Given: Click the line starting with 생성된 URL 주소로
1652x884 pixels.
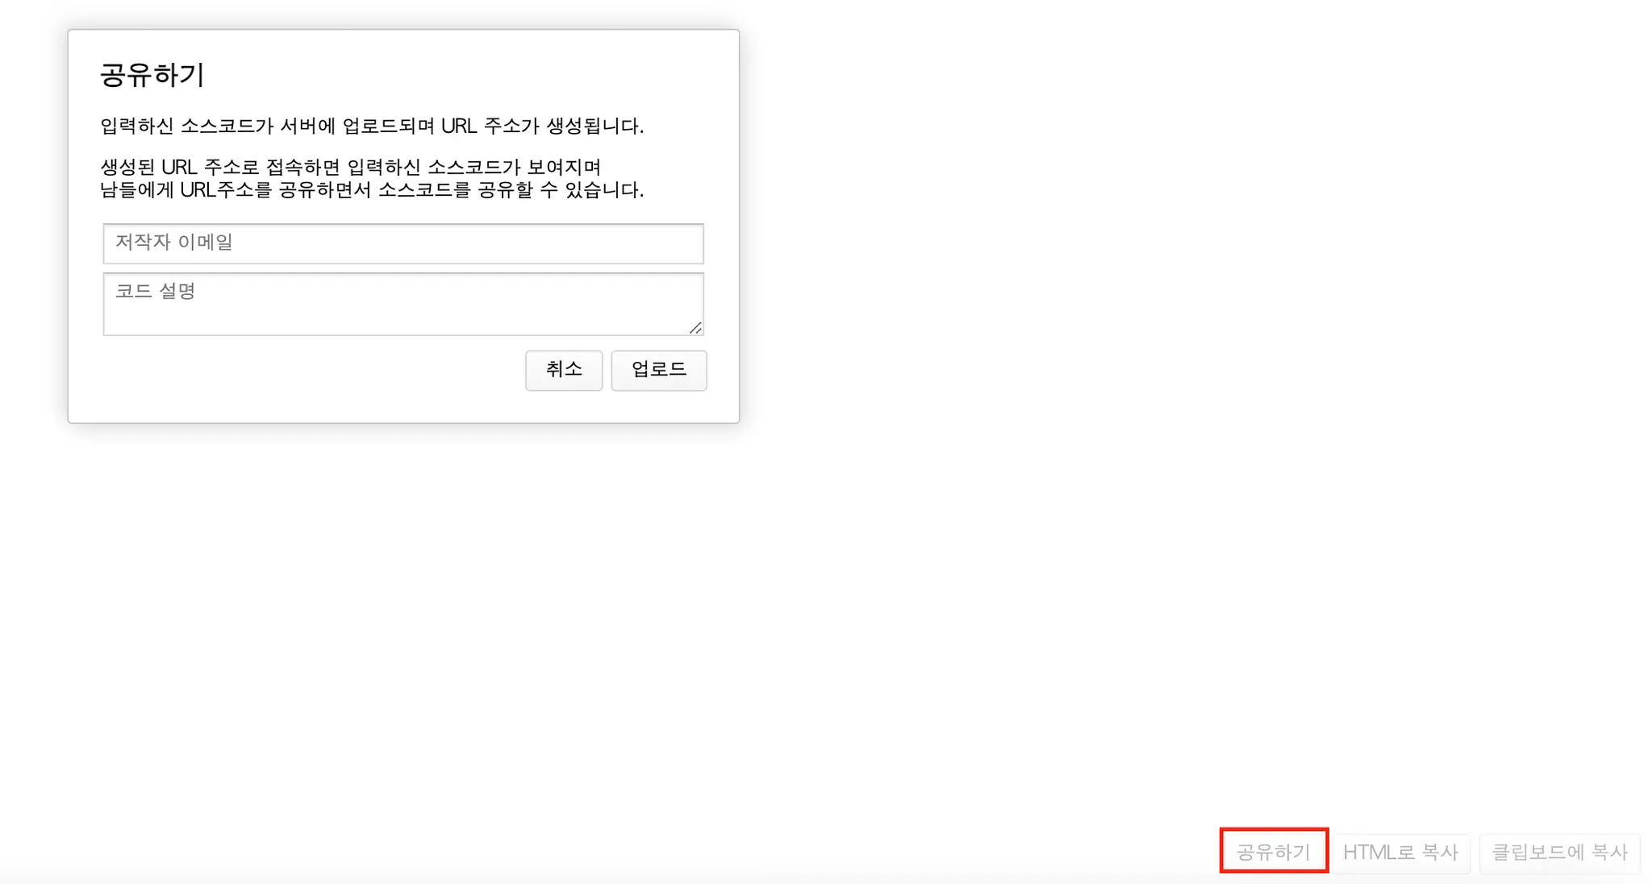Looking at the screenshot, I should (350, 167).
